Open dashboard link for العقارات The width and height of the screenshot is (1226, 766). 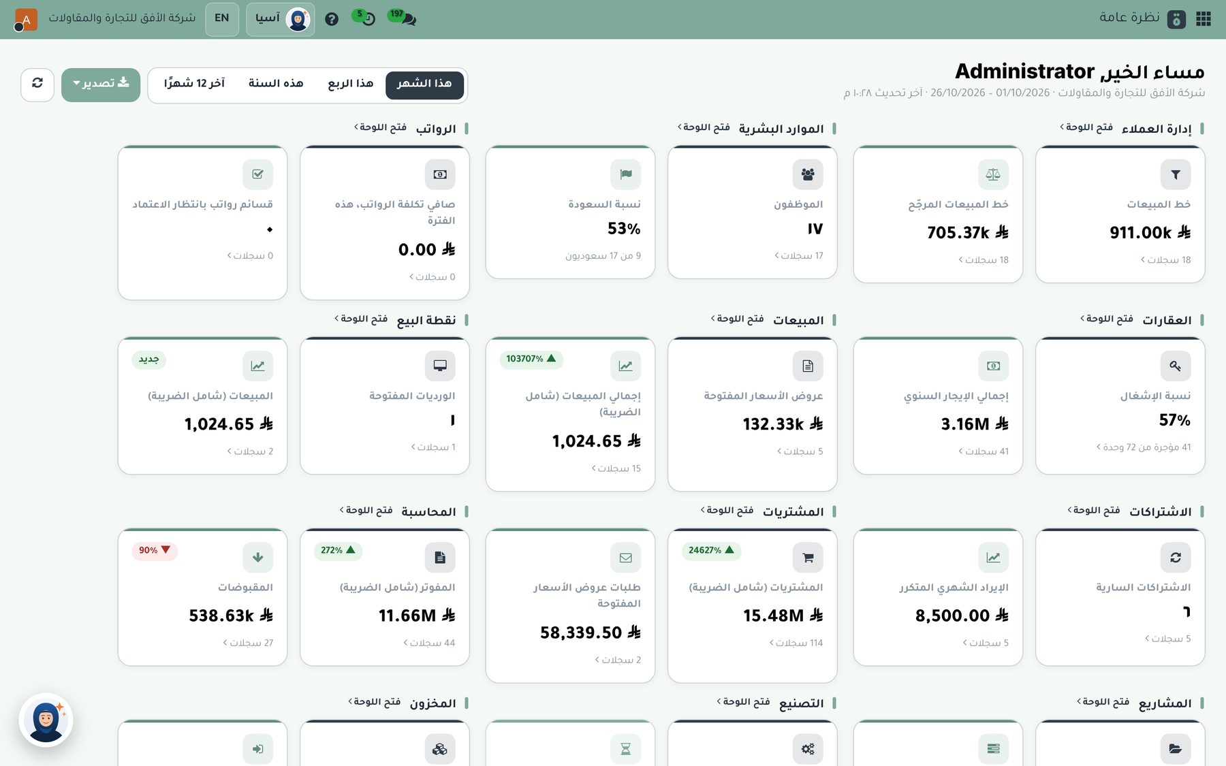point(1107,319)
